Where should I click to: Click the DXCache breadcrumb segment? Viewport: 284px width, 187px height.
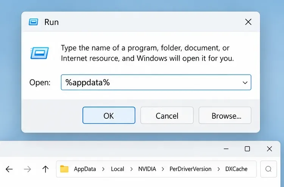tap(236, 169)
